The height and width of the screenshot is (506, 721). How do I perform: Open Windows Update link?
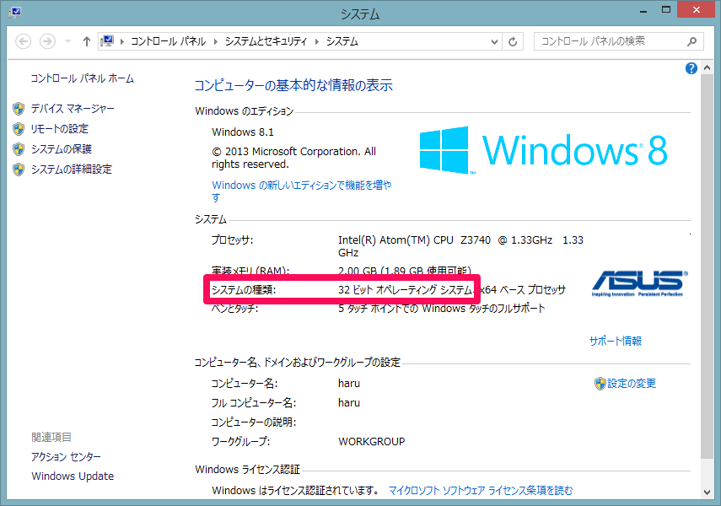point(73,476)
